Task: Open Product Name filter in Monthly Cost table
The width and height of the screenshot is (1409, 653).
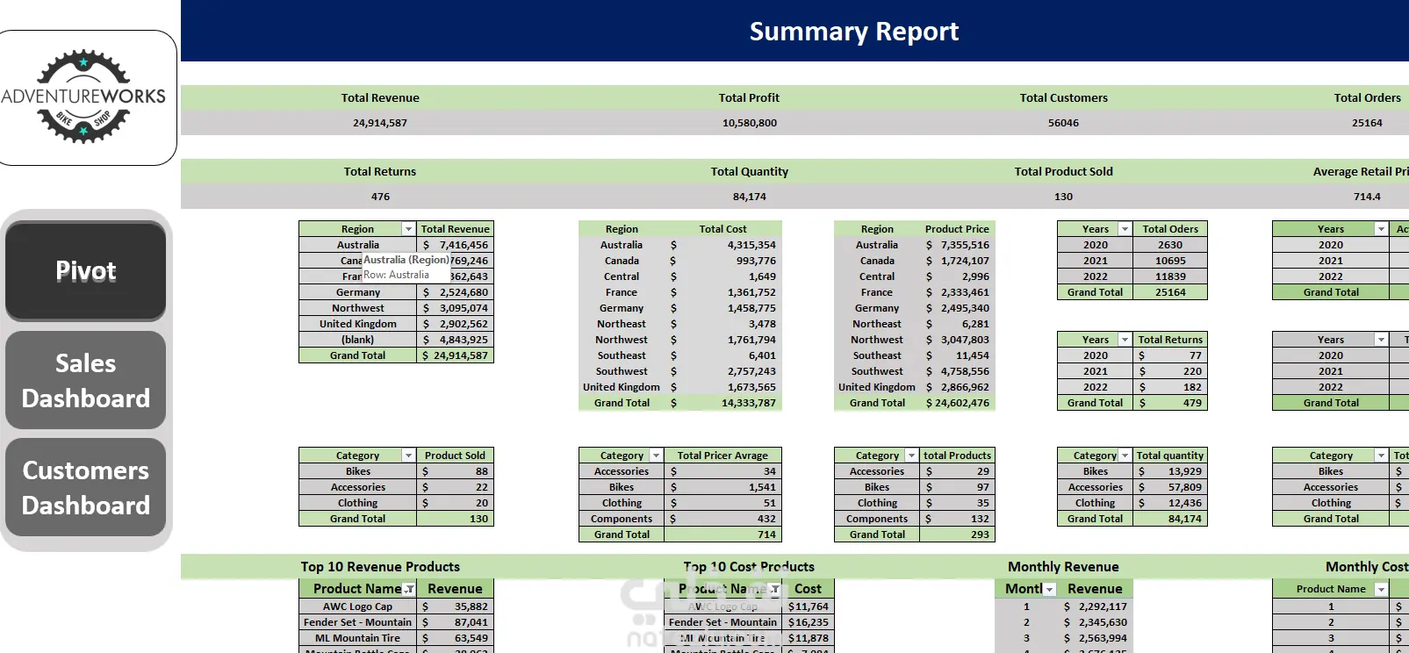Action: (x=1381, y=589)
